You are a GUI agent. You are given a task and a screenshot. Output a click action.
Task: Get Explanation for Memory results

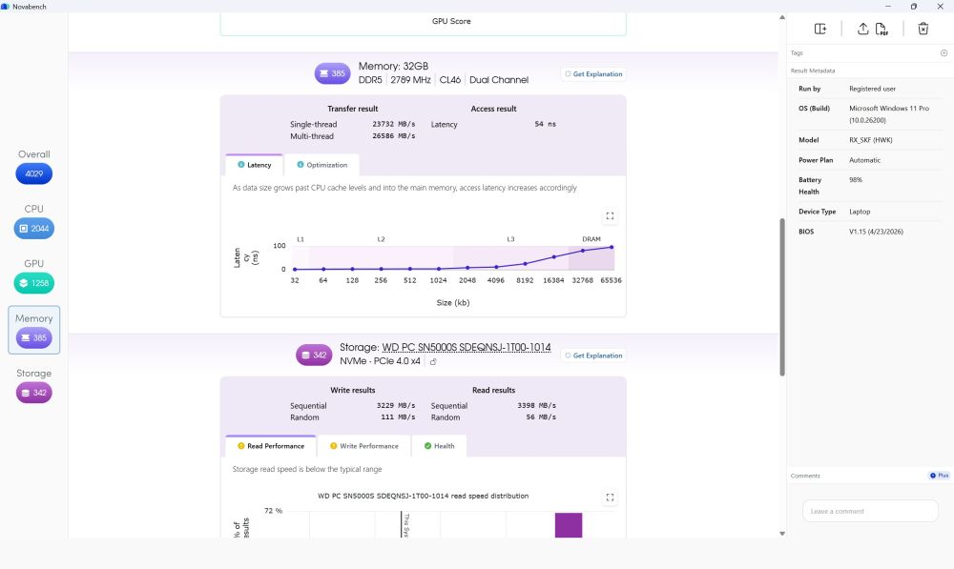(593, 74)
